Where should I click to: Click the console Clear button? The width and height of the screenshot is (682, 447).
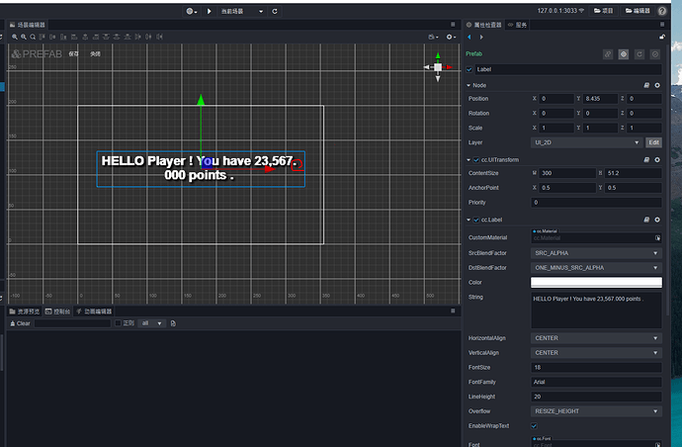[20, 323]
